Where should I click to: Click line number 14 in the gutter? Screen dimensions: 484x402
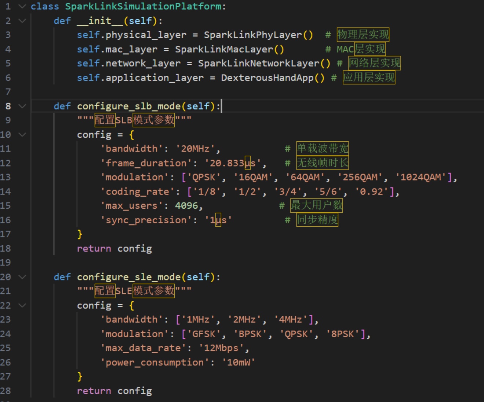pos(6,191)
